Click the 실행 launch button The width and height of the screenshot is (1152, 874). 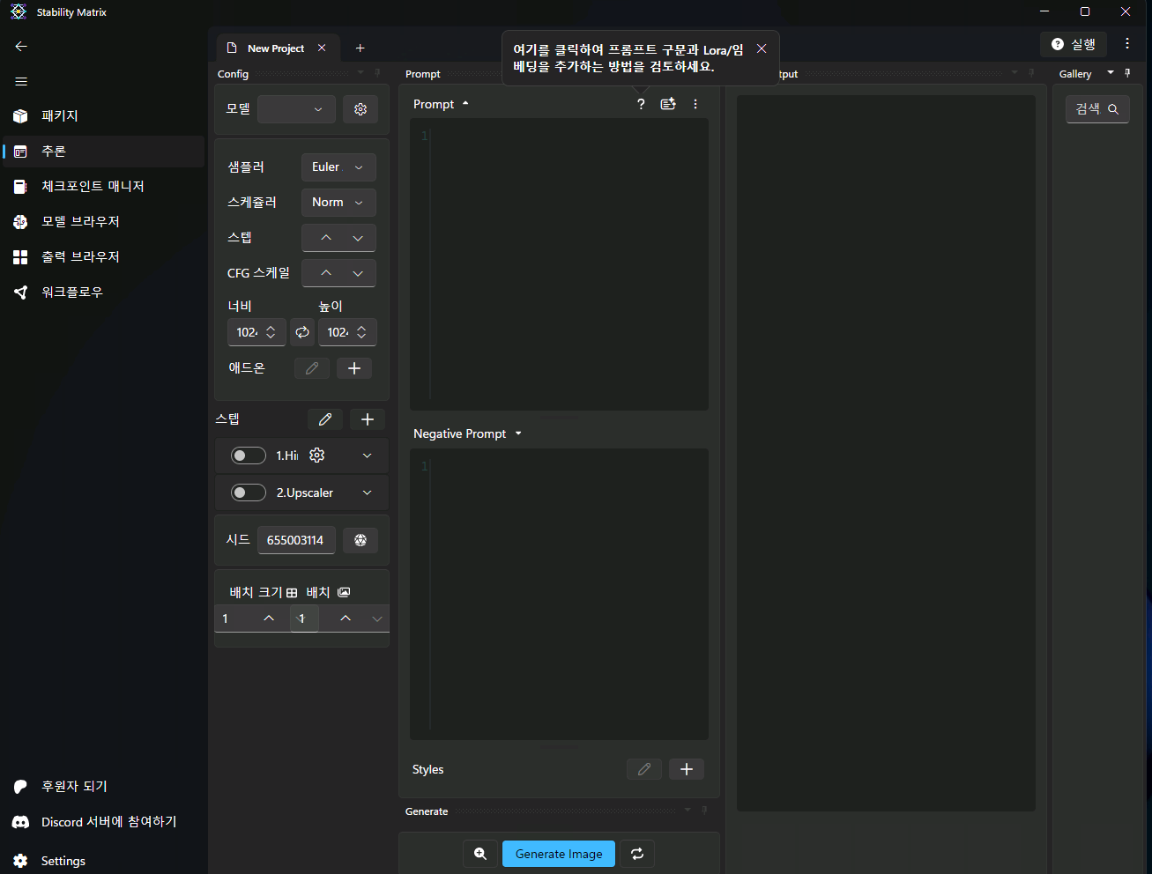point(1073,44)
